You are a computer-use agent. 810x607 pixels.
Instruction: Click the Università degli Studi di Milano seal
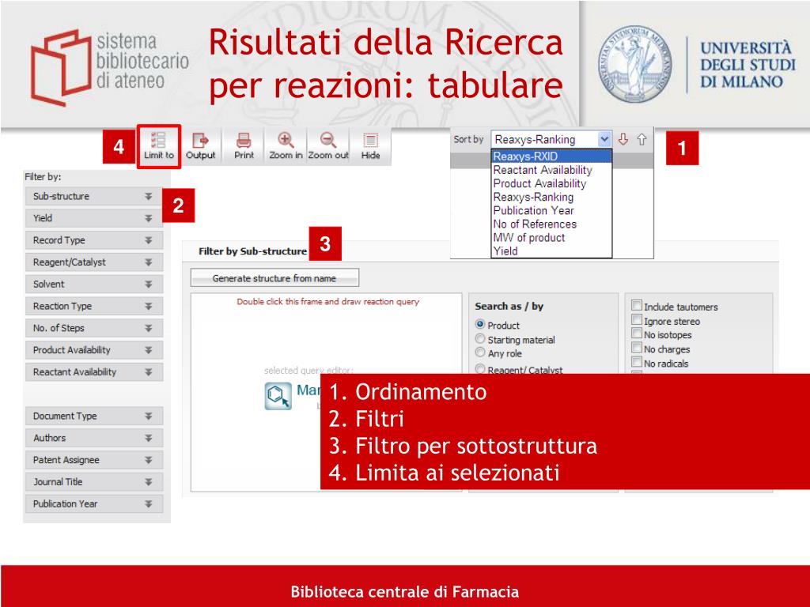tap(635, 64)
